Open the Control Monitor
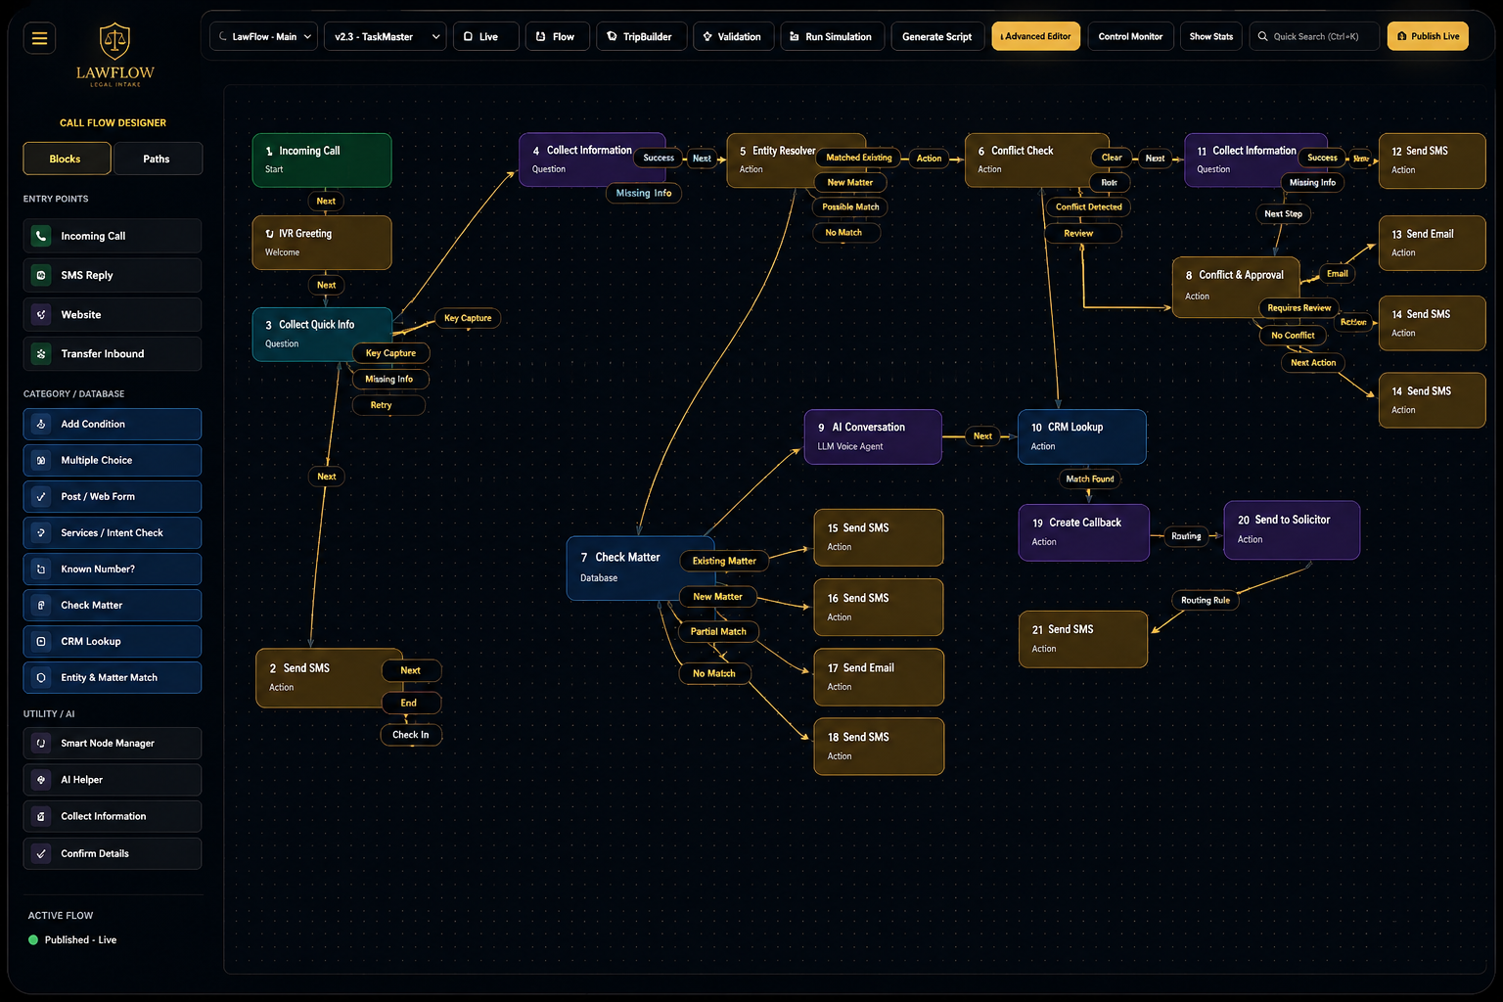Image resolution: width=1503 pixels, height=1002 pixels. pyautogui.click(x=1130, y=36)
